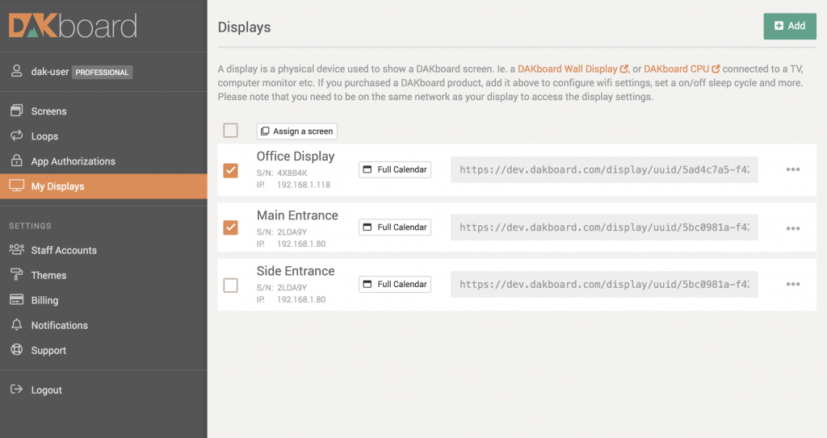Click the copy icon in Assign a screen
Image resolution: width=827 pixels, height=438 pixels.
[265, 131]
